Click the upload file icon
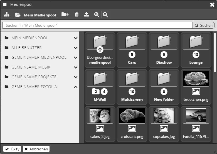Screen dimensions: 217x154 (87, 14)
